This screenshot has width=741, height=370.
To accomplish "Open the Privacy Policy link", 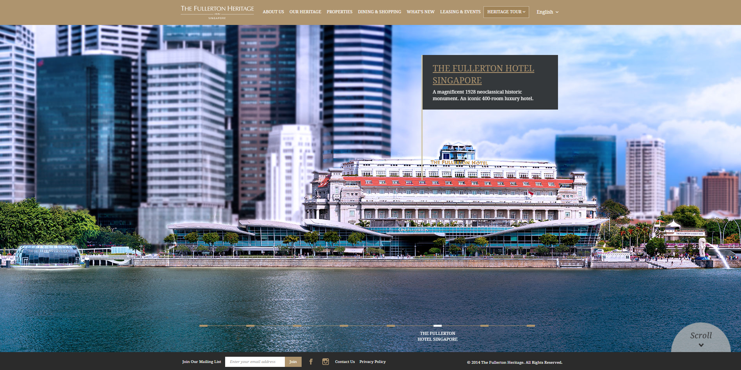I will 372,362.
